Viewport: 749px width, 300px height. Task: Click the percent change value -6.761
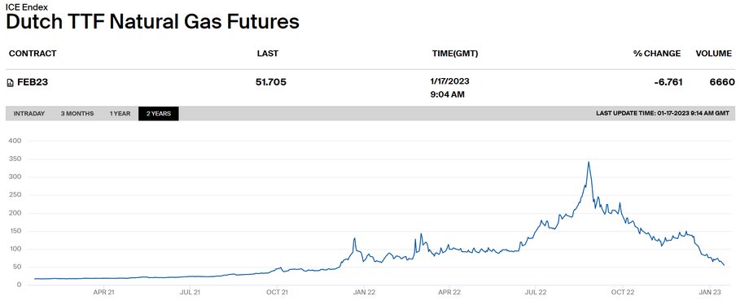668,82
